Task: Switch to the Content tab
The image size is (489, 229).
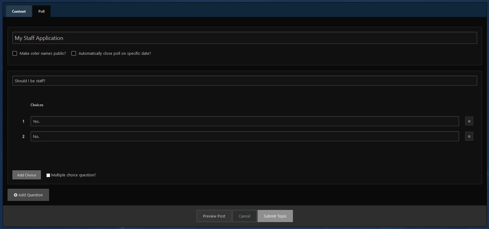Action: pyautogui.click(x=19, y=11)
